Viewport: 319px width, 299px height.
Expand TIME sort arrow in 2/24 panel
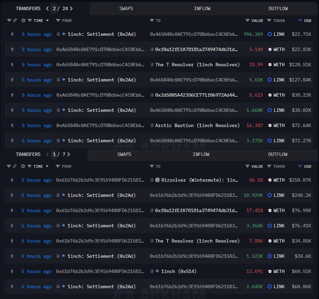click(x=47, y=20)
